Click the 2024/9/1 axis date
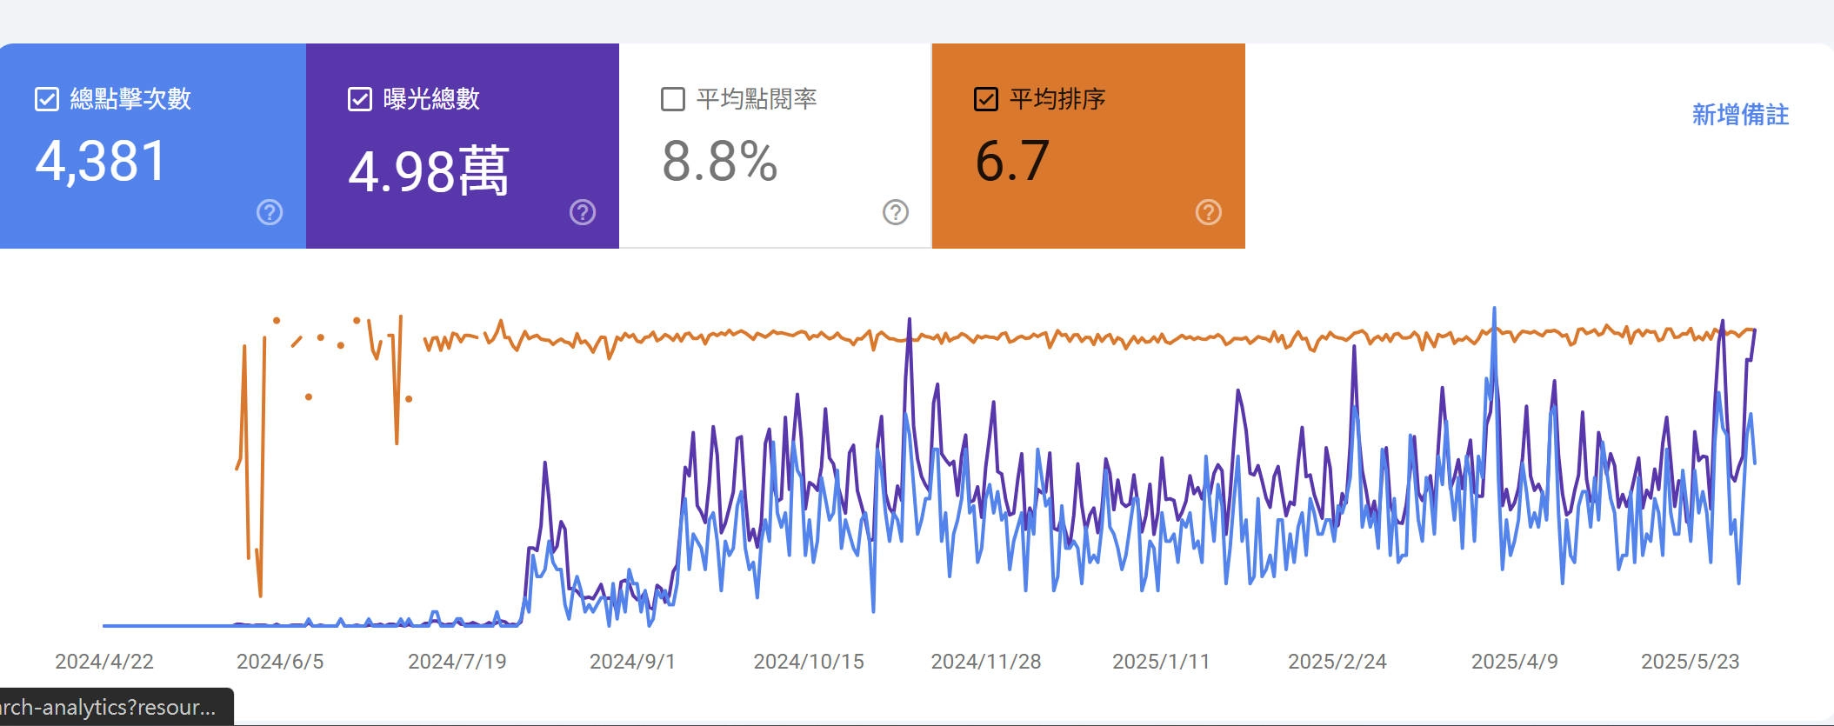Image resolution: width=1834 pixels, height=726 pixels. pos(632,662)
